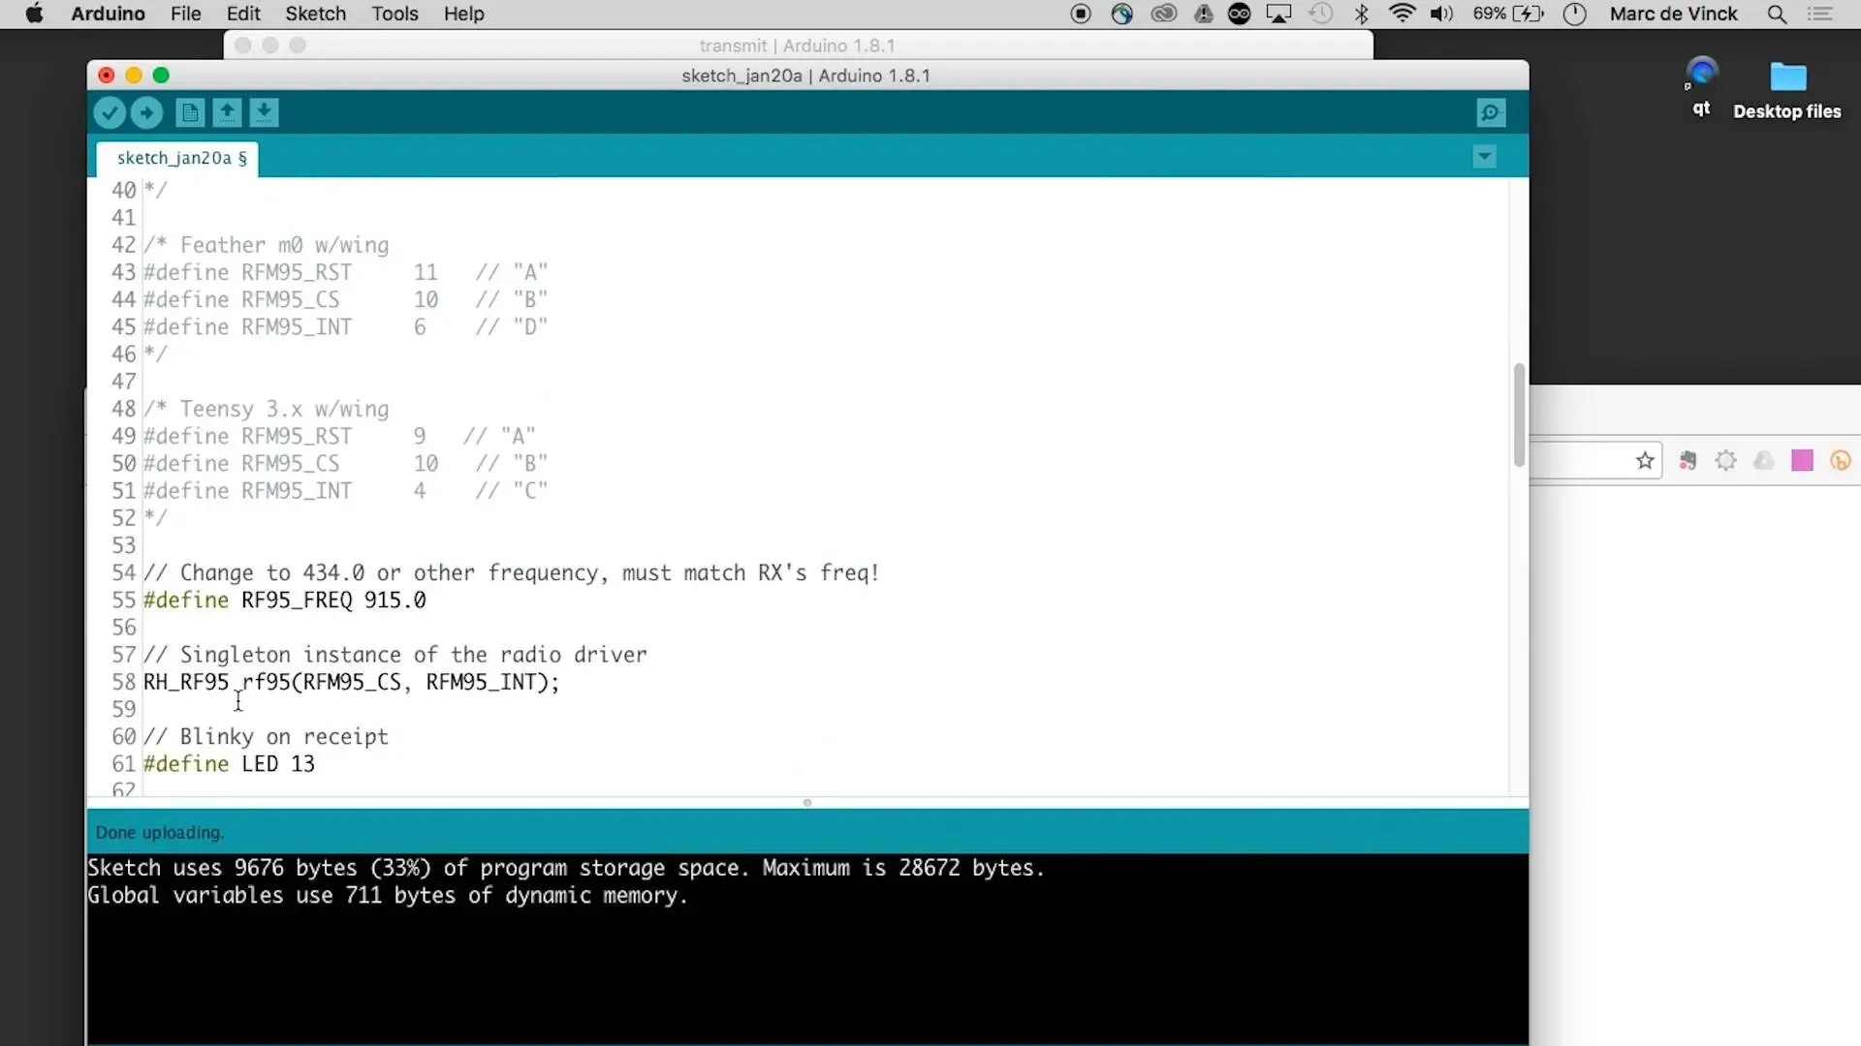
Task: Create a new sketch with New icon
Action: [x=190, y=113]
